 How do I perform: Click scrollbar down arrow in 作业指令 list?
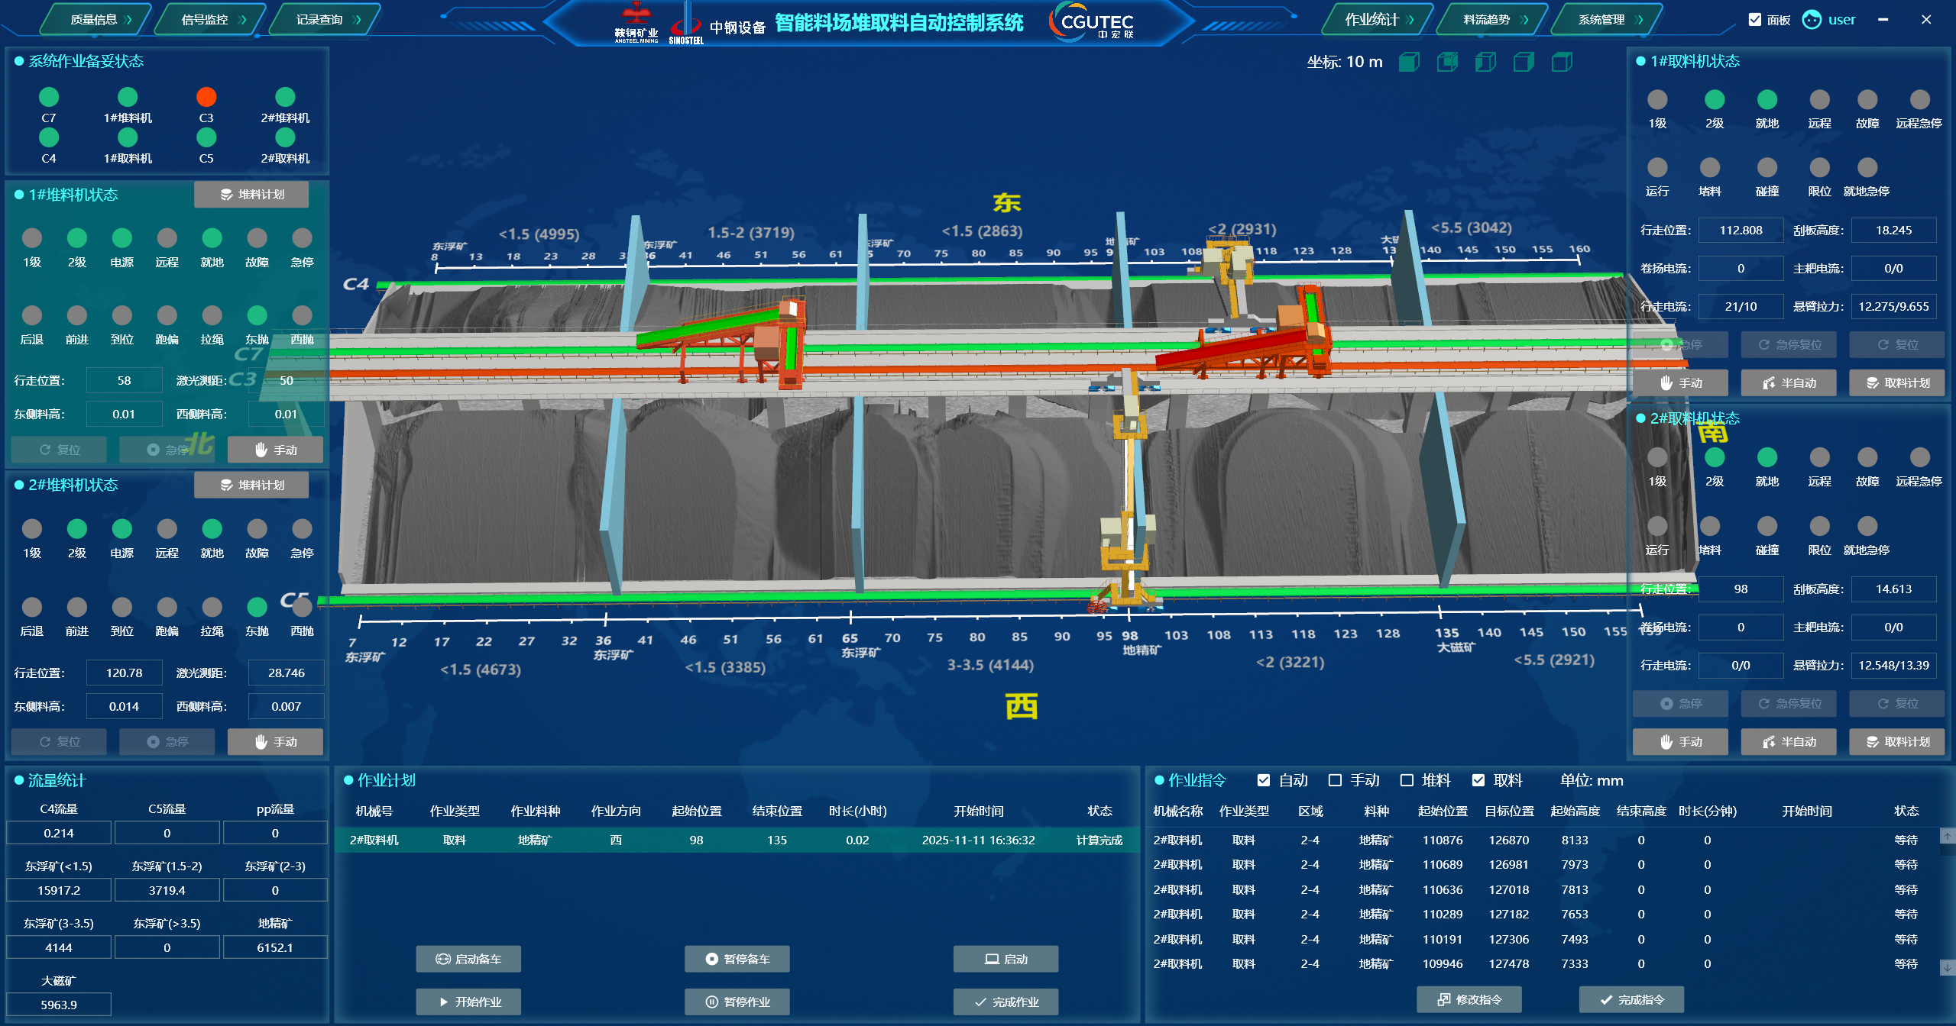1947,967
